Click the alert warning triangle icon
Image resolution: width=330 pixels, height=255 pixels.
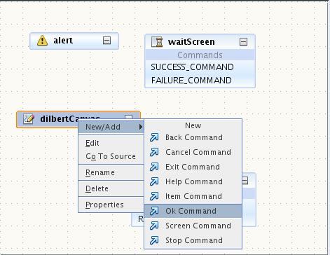click(x=42, y=41)
